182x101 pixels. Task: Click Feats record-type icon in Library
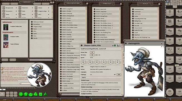[x=20, y=11]
